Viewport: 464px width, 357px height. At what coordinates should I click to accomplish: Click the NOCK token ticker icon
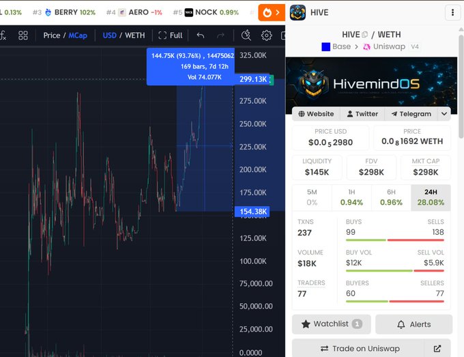(189, 12)
